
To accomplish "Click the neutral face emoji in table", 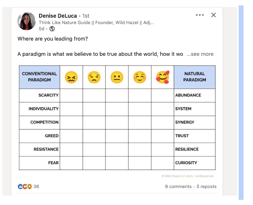I will 117,77.
